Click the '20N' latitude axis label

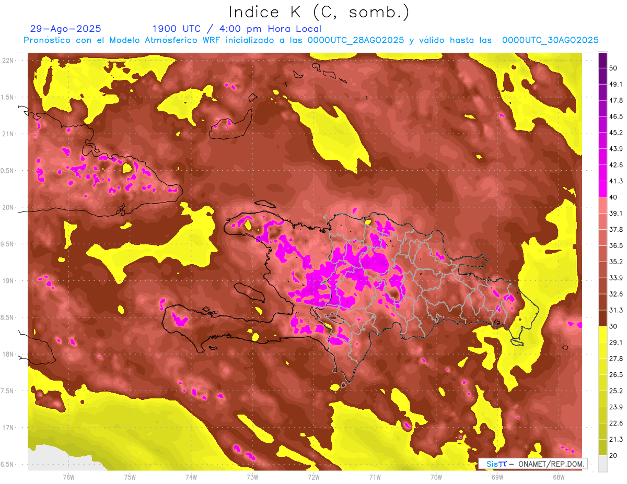pyautogui.click(x=7, y=207)
